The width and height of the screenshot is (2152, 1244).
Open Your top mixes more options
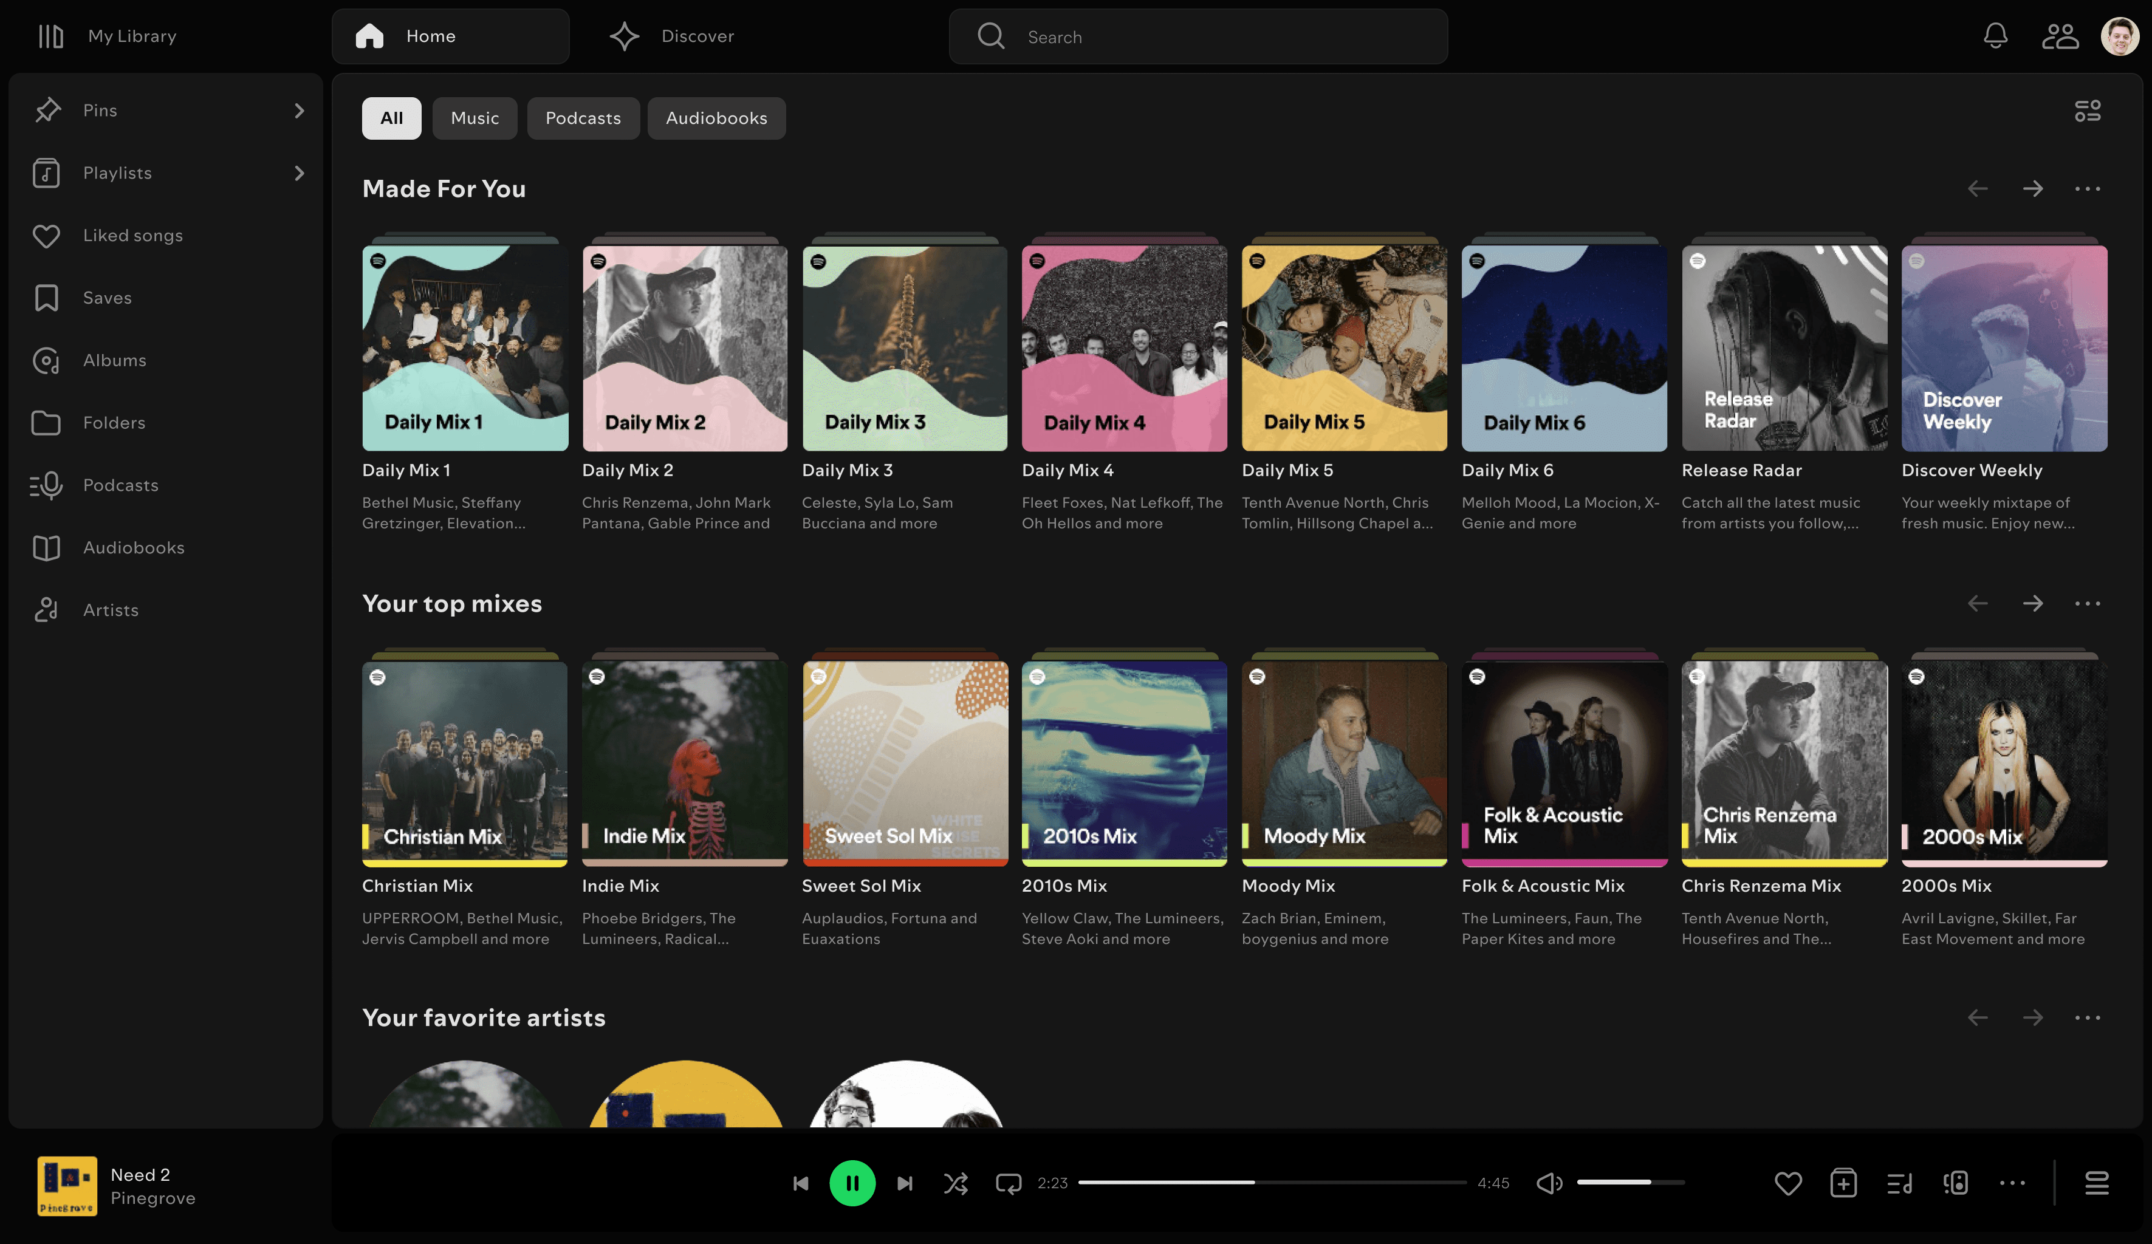point(2087,604)
